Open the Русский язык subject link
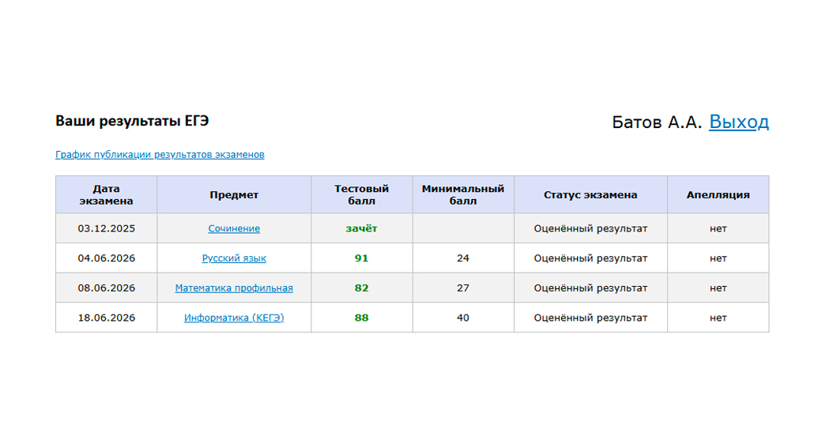Image resolution: width=822 pixels, height=444 pixels. coord(234,258)
